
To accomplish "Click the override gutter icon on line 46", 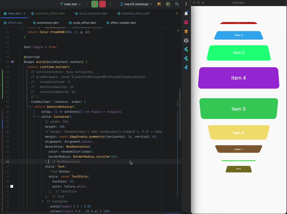I will tap(12, 62).
